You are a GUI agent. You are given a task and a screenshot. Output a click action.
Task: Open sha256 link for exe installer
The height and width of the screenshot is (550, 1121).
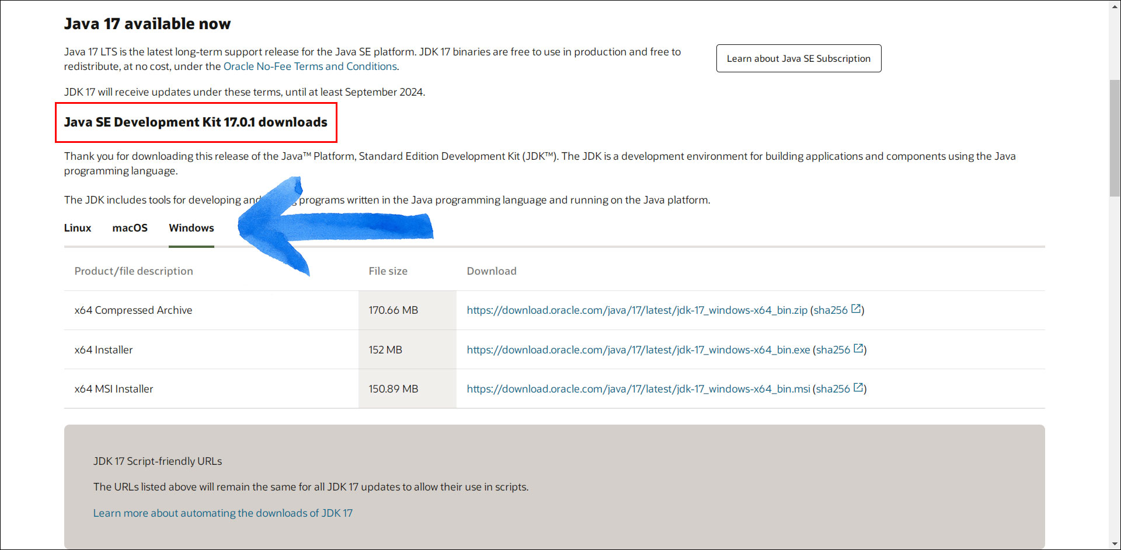[x=833, y=350]
